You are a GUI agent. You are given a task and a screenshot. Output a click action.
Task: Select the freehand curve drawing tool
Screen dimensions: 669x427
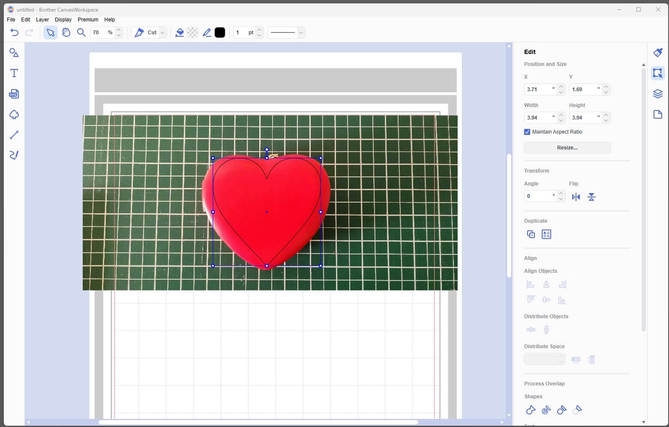click(14, 155)
